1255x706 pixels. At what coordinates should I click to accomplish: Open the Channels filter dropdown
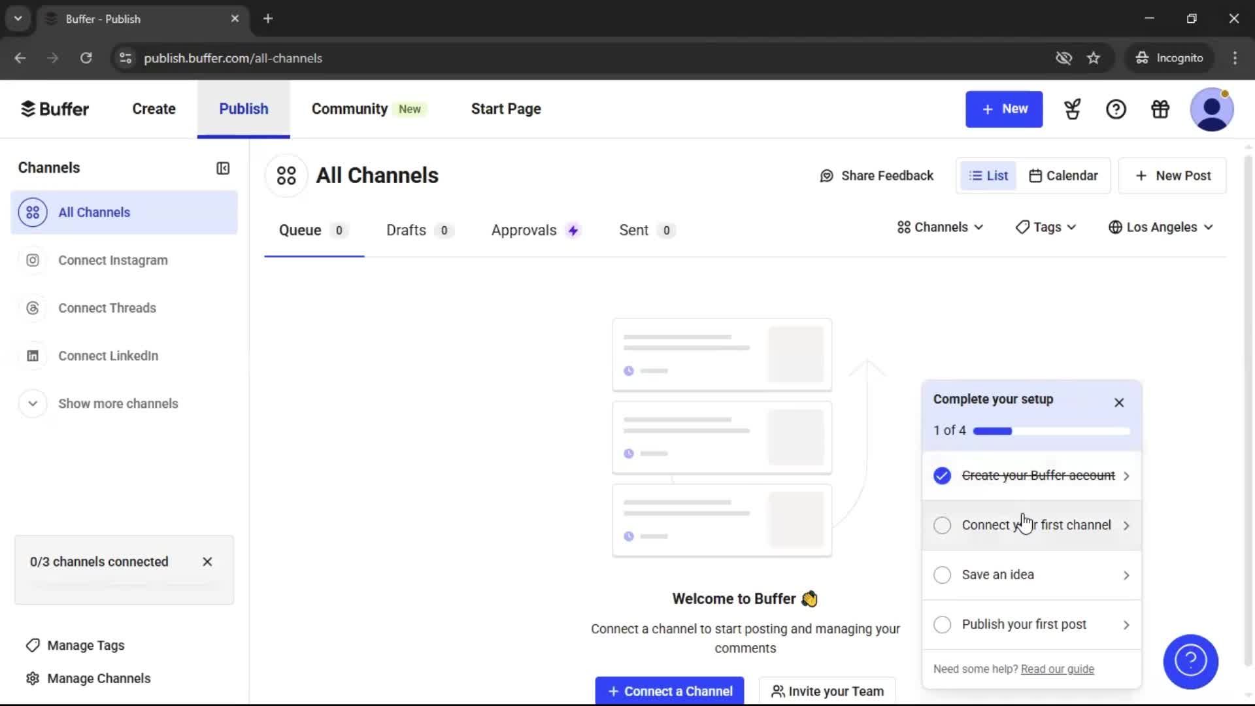[x=939, y=227]
